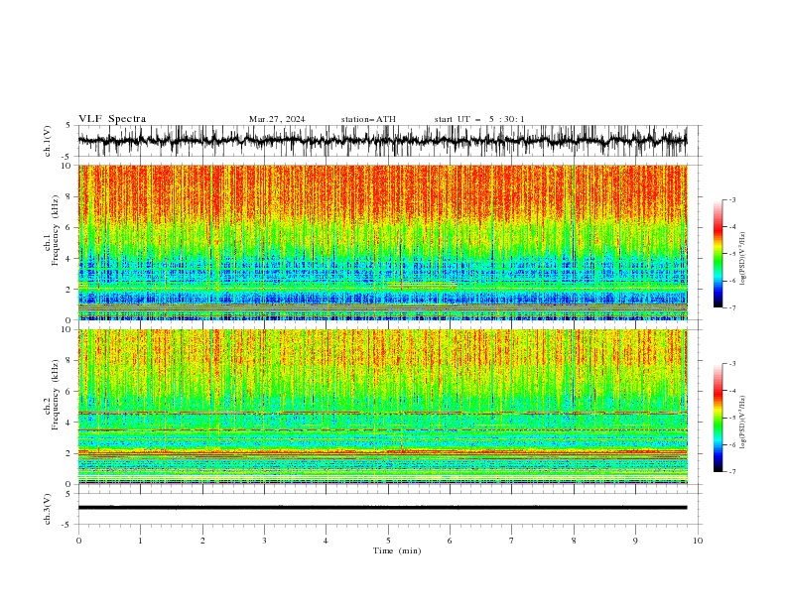This screenshot has width=786, height=607.
Task: Click the 'Time (min)' axis label
Action: pos(397,550)
